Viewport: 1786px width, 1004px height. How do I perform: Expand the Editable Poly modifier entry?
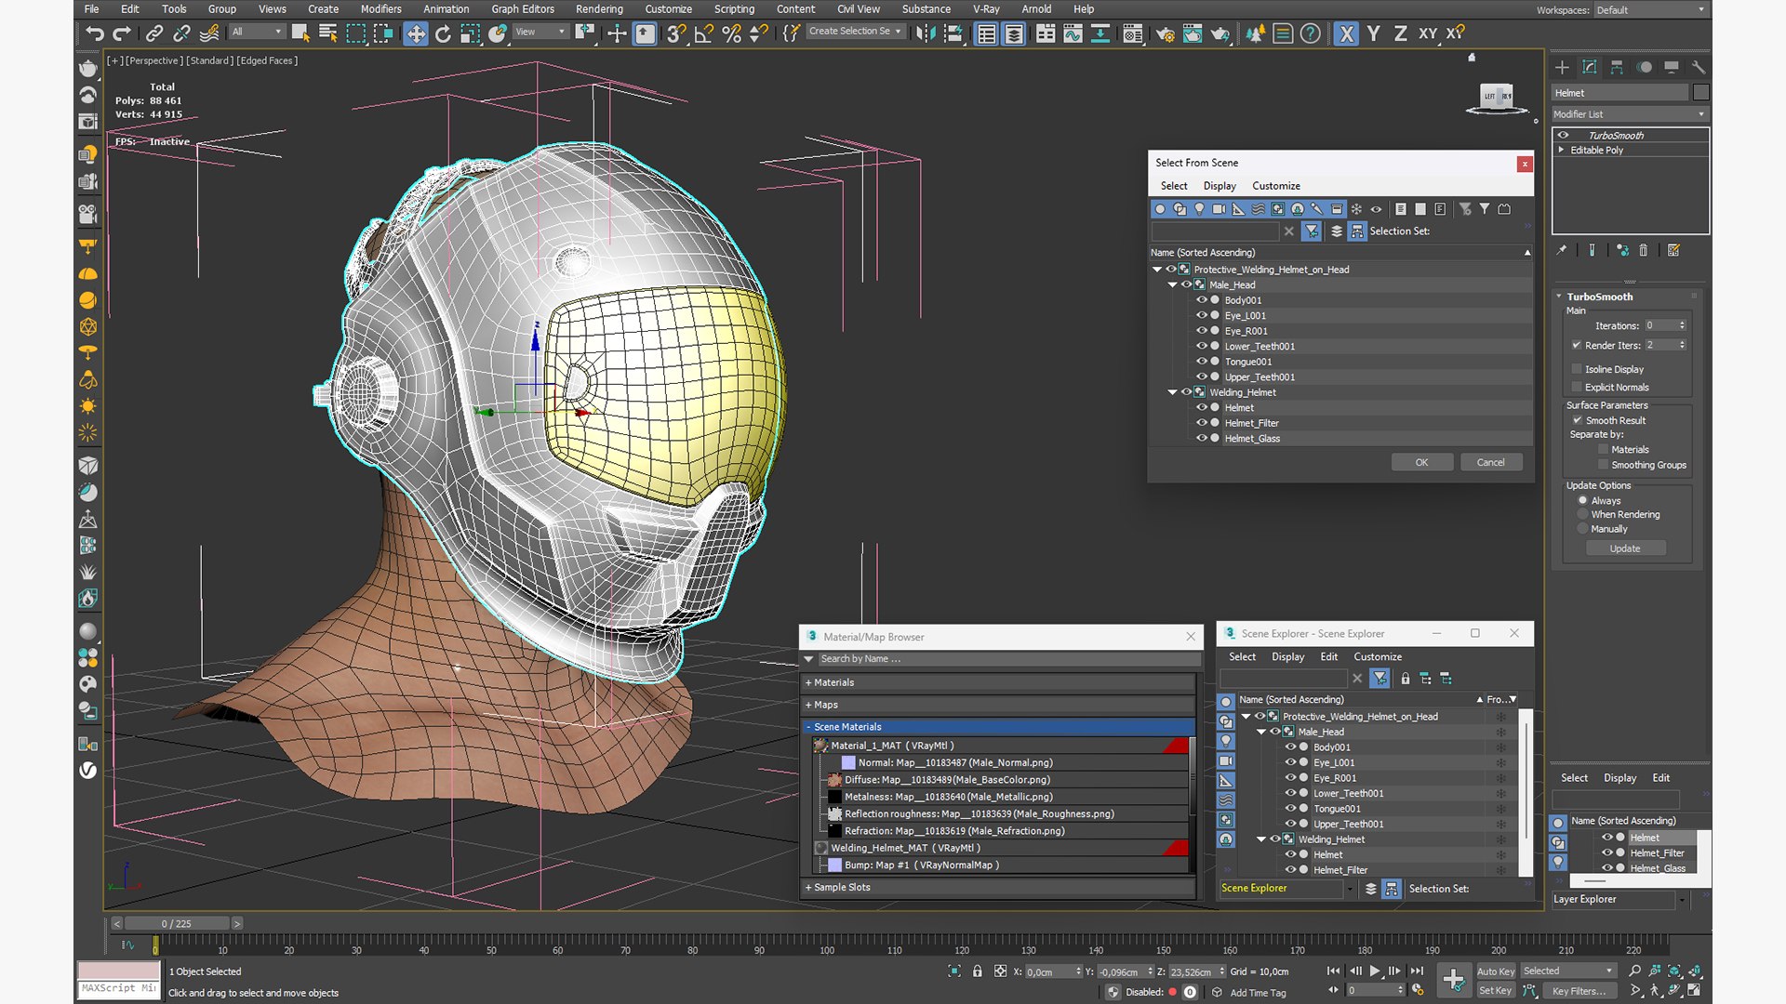pyautogui.click(x=1562, y=150)
